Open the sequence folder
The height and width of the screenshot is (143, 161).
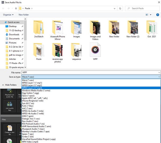coord(76,52)
